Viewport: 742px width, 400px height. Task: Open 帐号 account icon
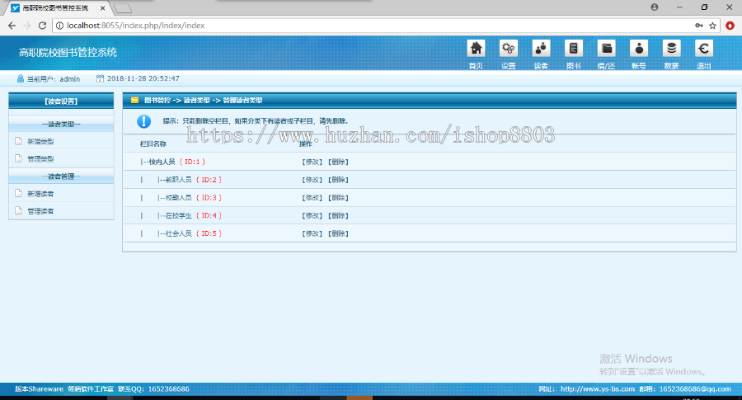click(x=639, y=49)
